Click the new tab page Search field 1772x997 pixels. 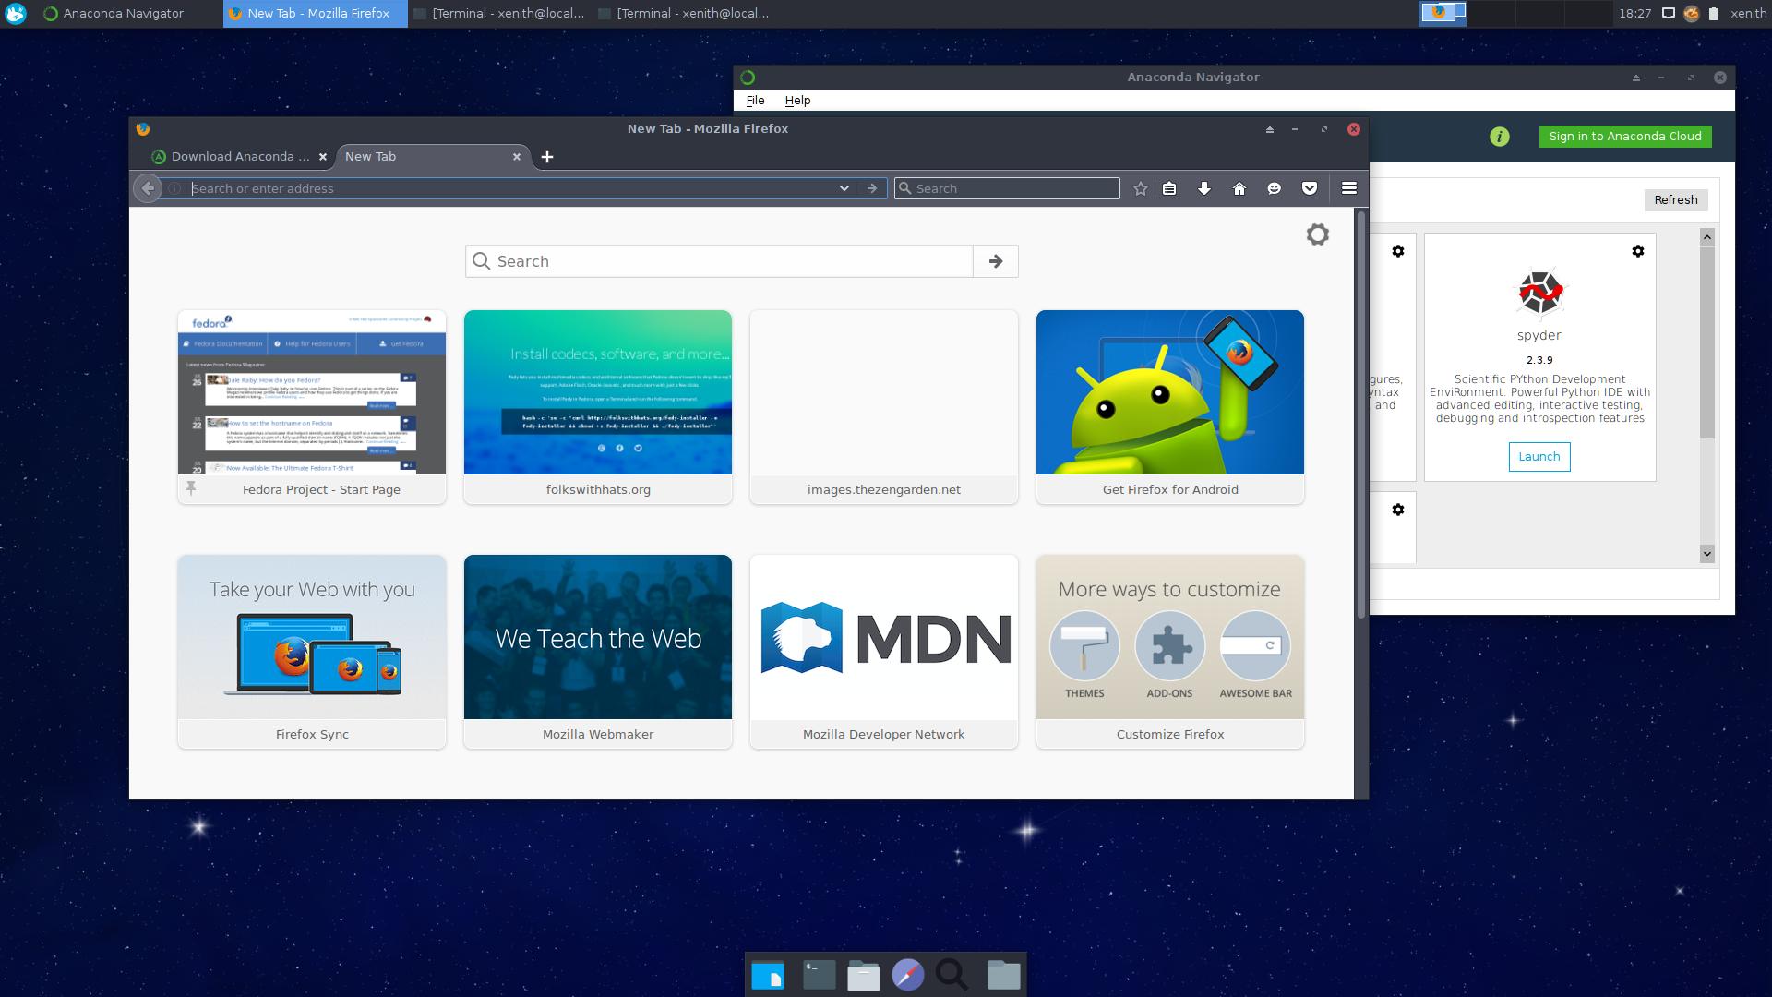(x=719, y=261)
